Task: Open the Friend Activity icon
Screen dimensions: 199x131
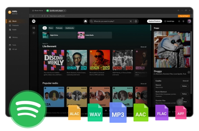Action: point(183,21)
